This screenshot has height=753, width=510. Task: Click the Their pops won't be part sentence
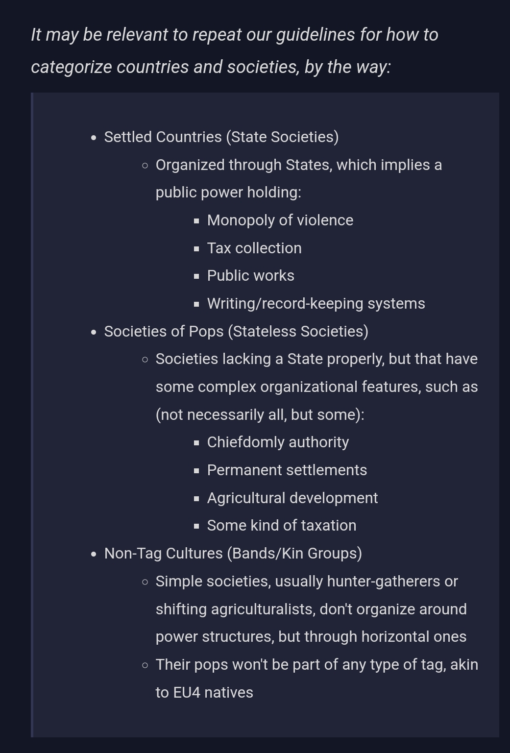pyautogui.click(x=317, y=678)
